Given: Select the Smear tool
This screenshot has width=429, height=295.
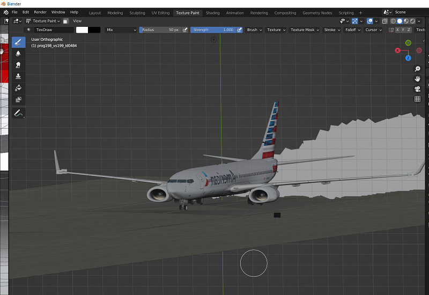Looking at the screenshot, I should [x=18, y=65].
